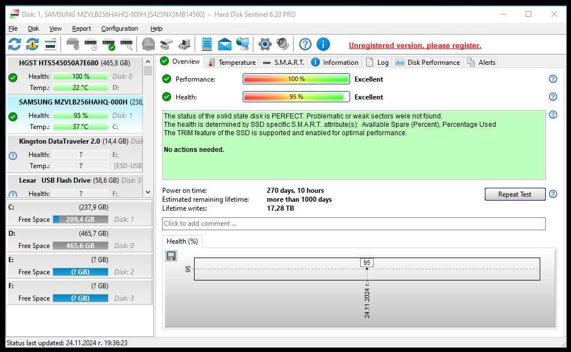Open the View menu
The width and height of the screenshot is (571, 352).
(55, 28)
